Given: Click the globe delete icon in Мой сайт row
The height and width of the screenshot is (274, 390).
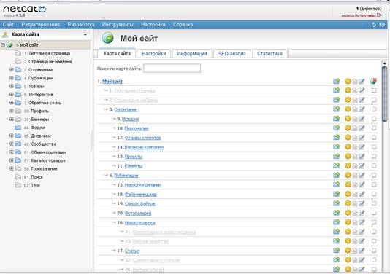Looking at the screenshot, I should [x=373, y=81].
